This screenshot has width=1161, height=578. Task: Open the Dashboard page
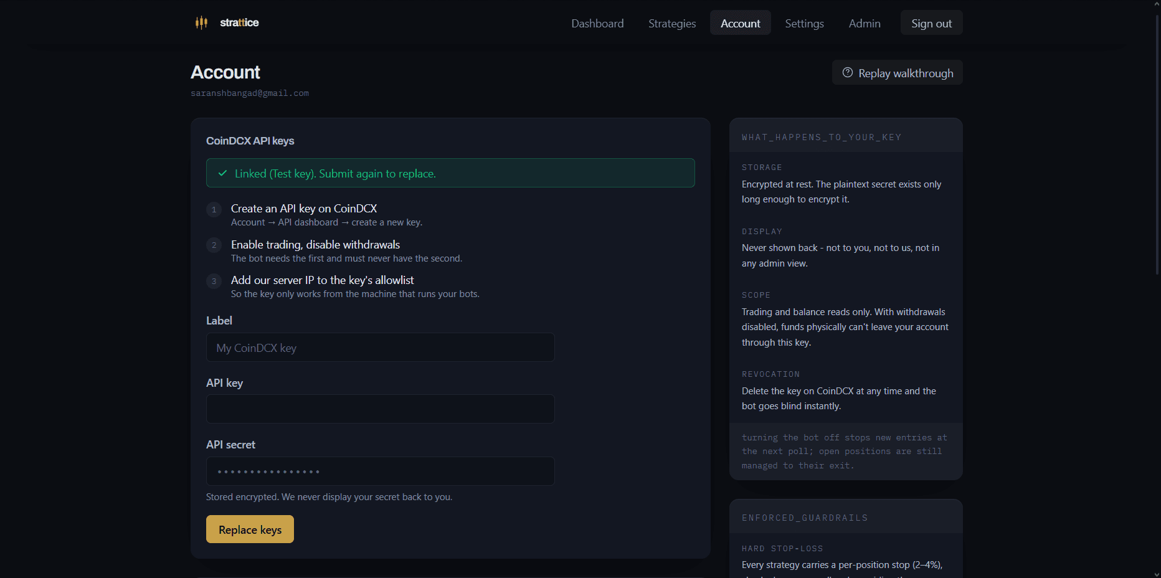[x=597, y=23]
